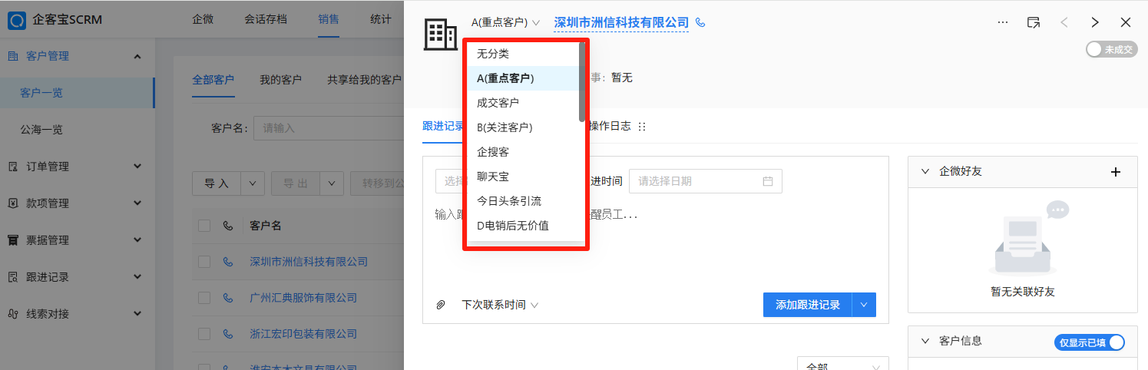Click the calendar icon in date field
Image resolution: width=1148 pixels, height=370 pixels.
tap(767, 181)
